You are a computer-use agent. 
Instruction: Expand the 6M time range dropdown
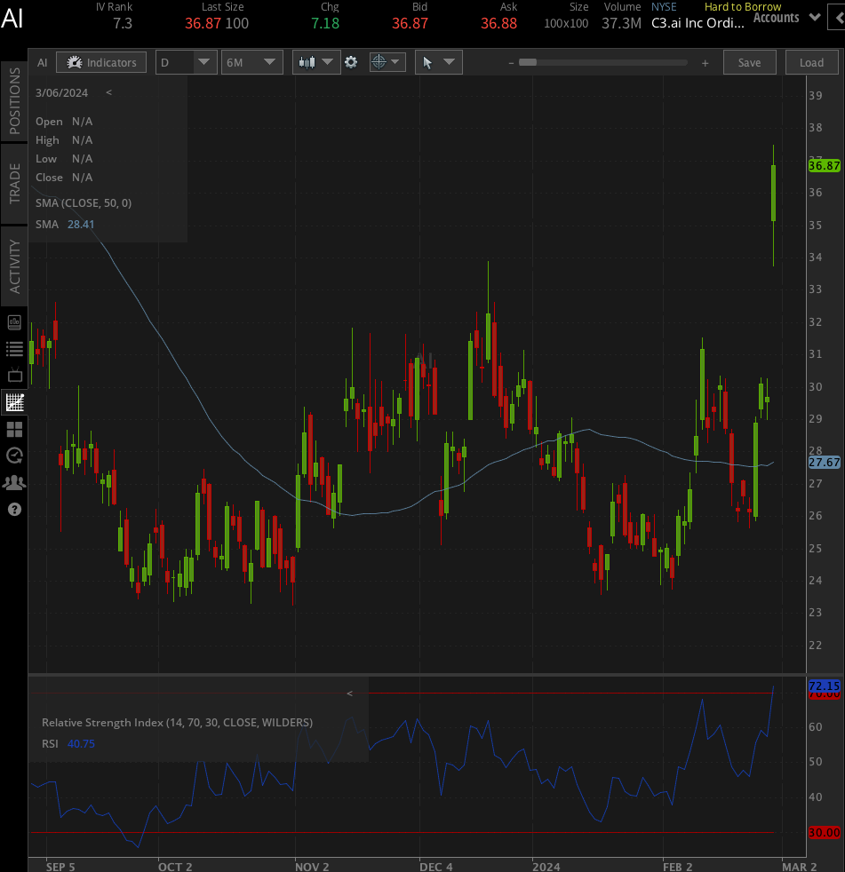pos(270,62)
